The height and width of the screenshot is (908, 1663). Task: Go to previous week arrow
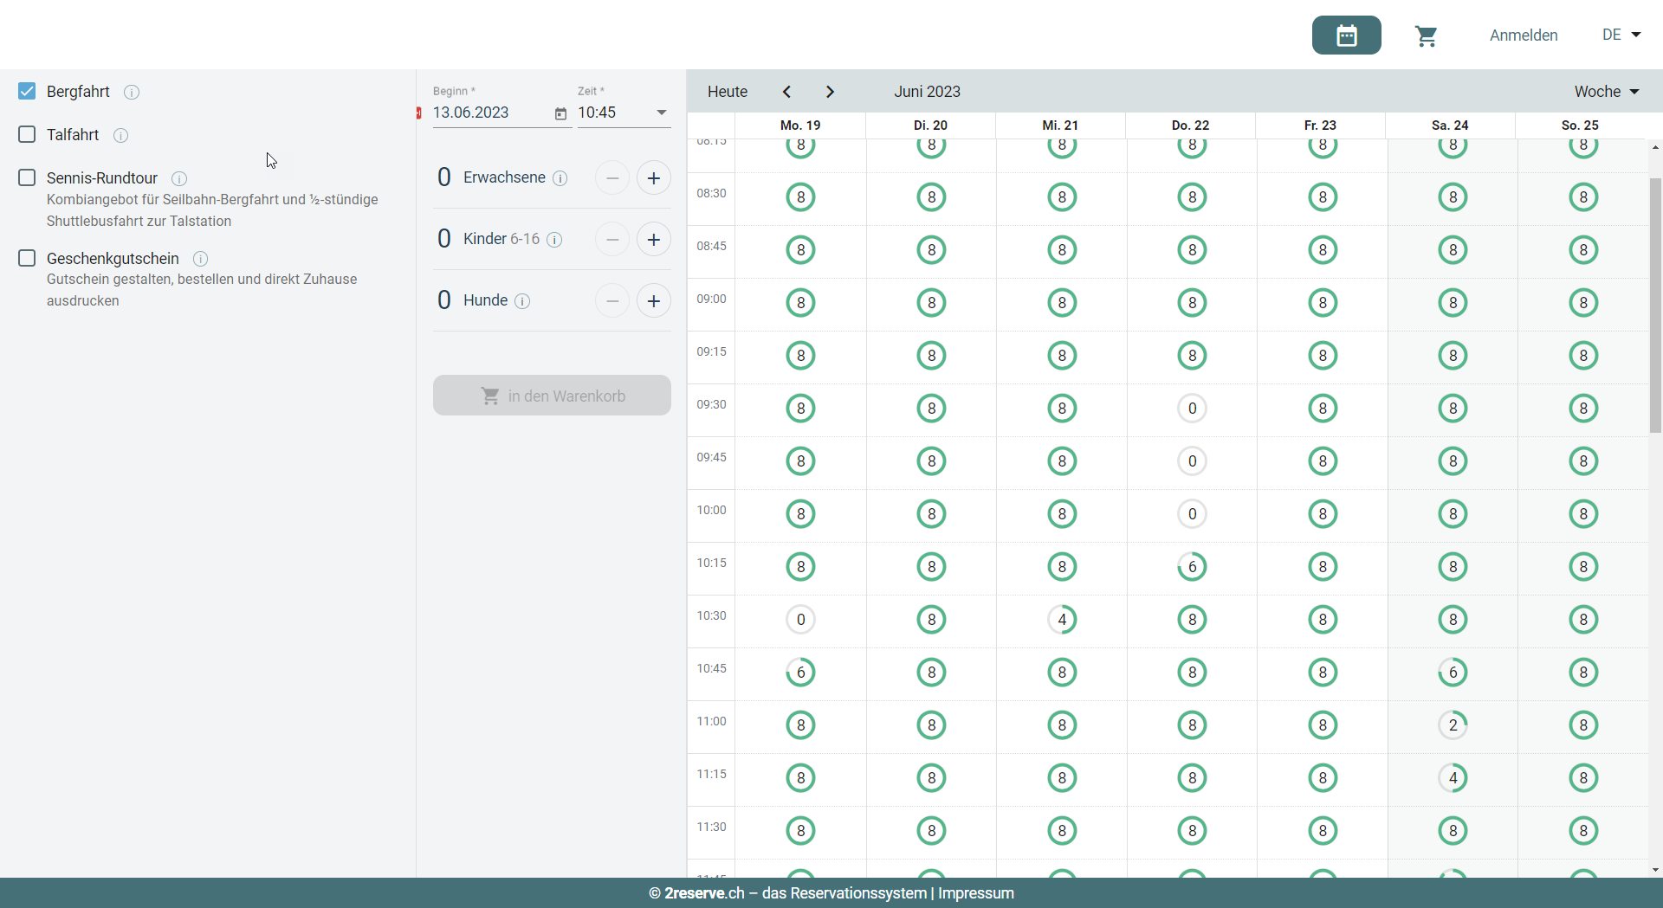click(786, 92)
